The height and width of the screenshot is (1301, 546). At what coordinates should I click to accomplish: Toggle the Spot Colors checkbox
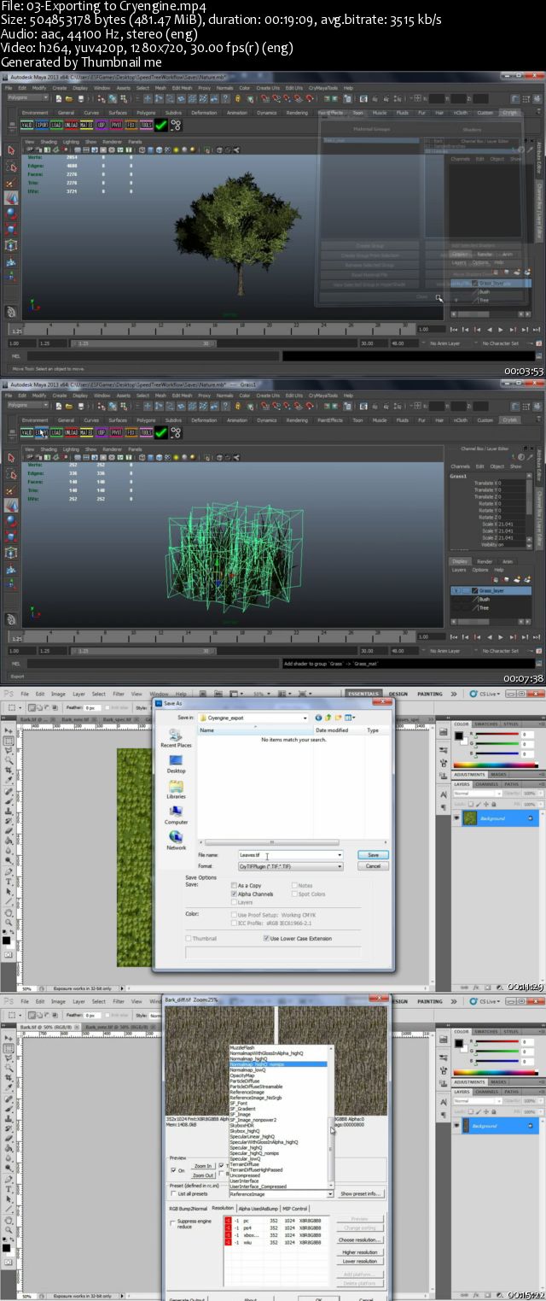click(294, 894)
